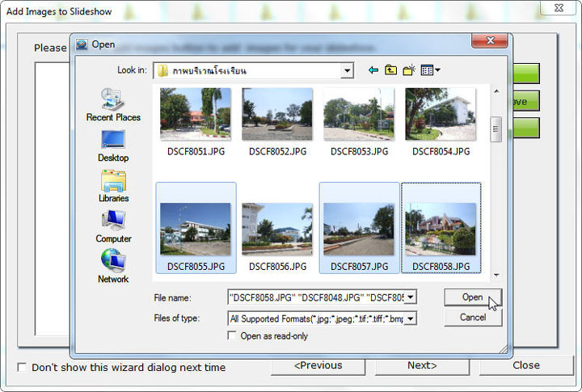This screenshot has width=582, height=392.
Task: Create new folder icon in toolbar
Action: click(x=410, y=70)
